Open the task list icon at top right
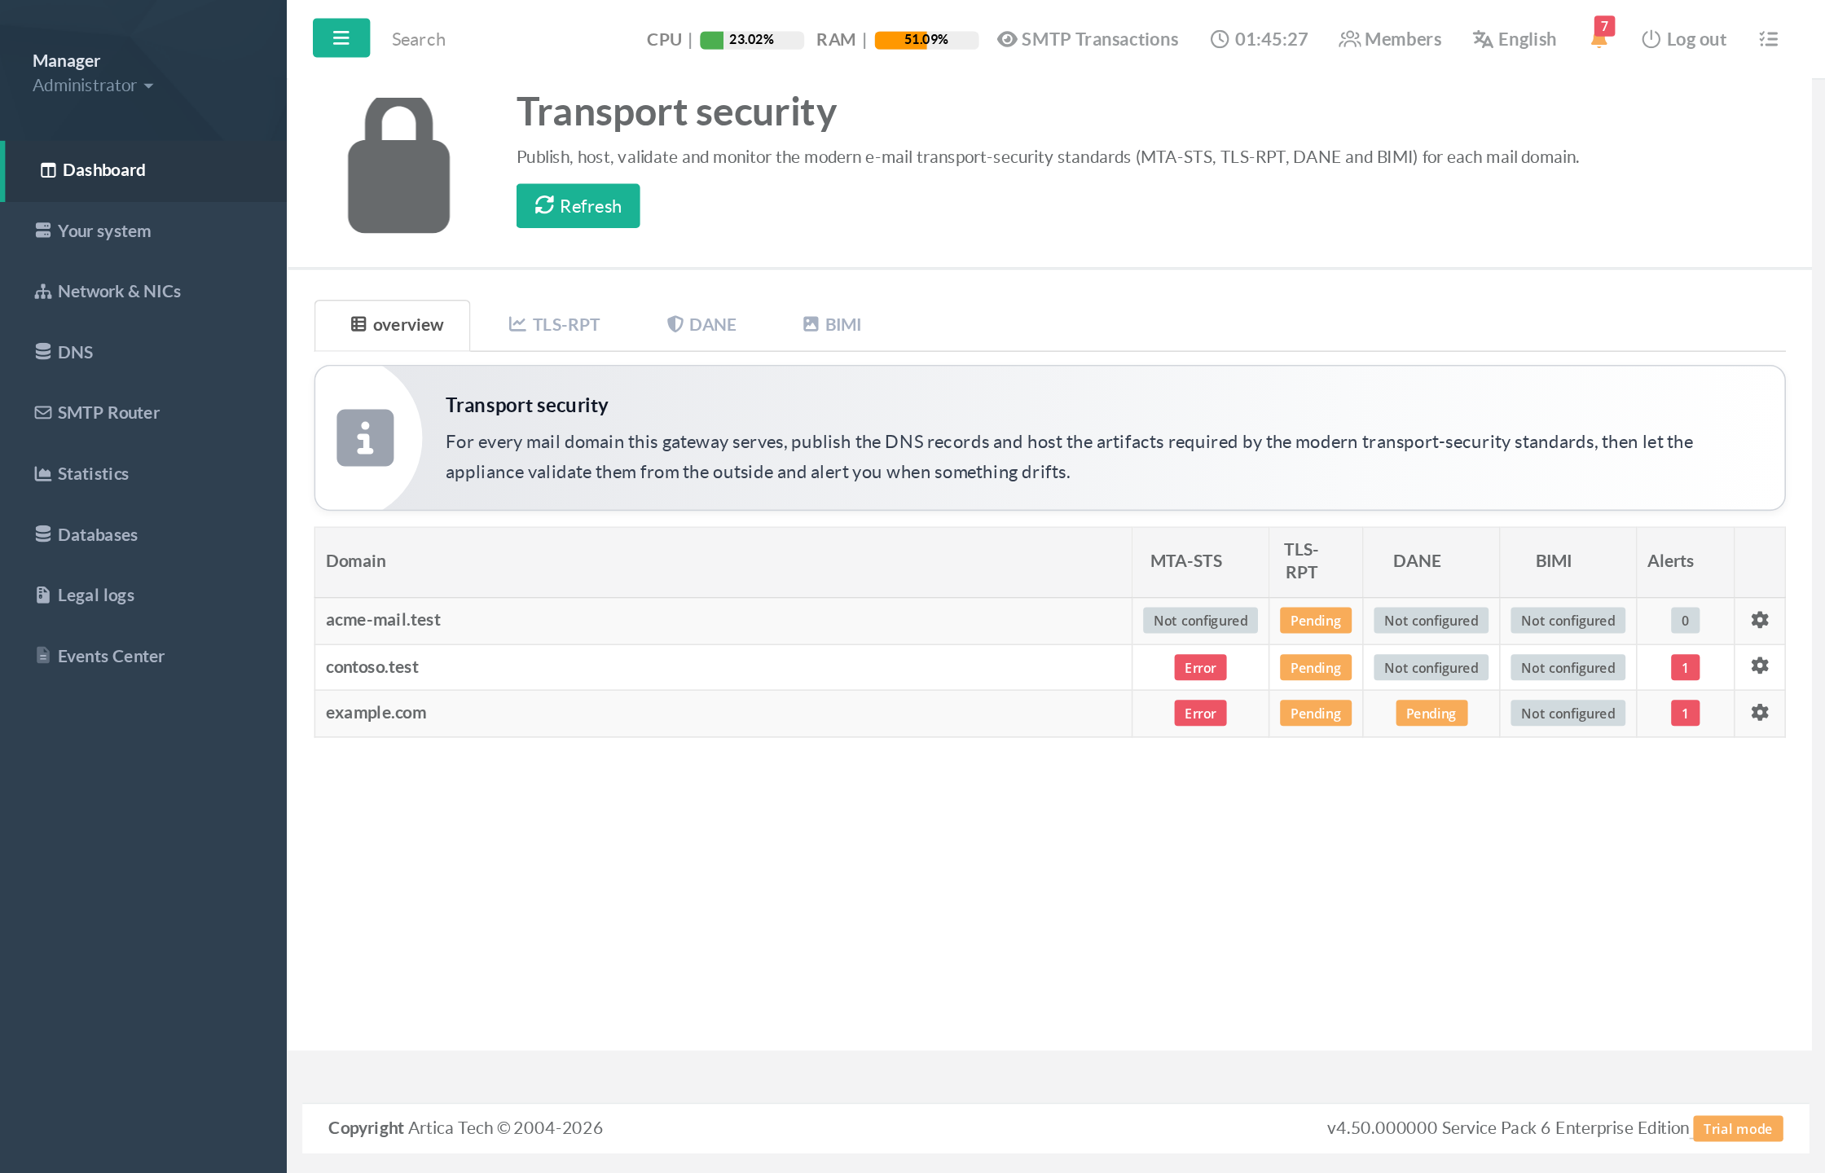Viewport: 1825px width, 1173px height. (1768, 39)
